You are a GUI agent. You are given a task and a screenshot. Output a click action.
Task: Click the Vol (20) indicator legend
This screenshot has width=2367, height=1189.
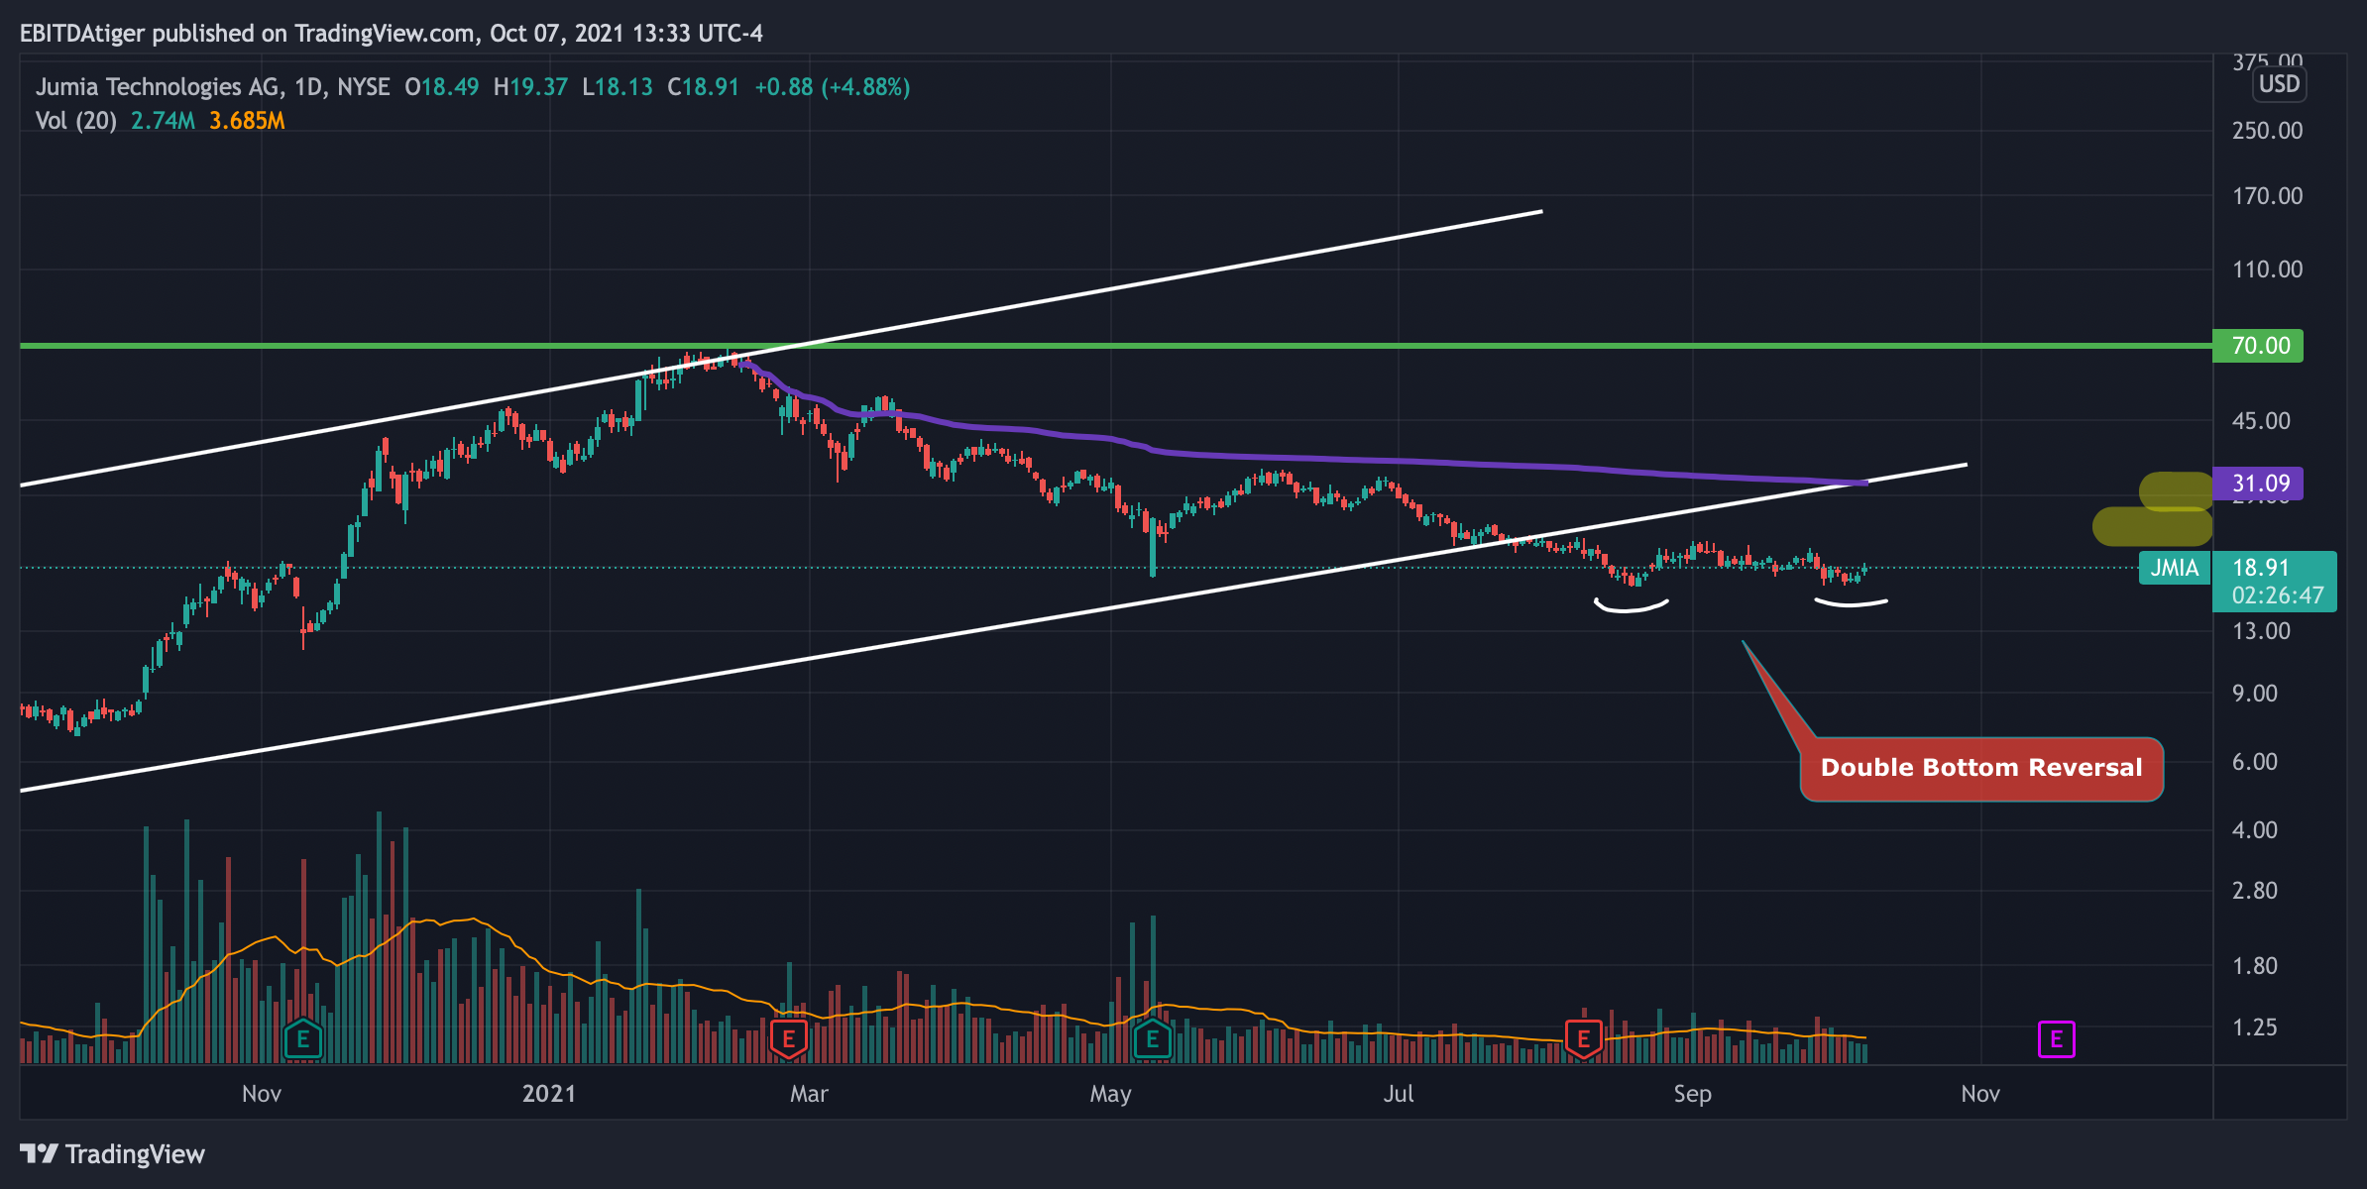(x=76, y=121)
